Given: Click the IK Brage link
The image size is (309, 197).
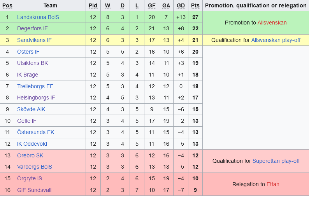Looking at the screenshot, I should 28,75.
